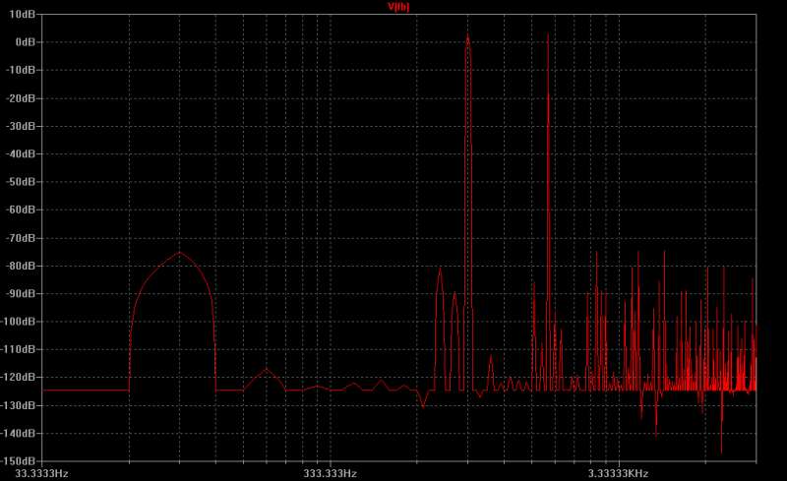Click the 33.3333Hz horizontal axis label

pos(41,473)
